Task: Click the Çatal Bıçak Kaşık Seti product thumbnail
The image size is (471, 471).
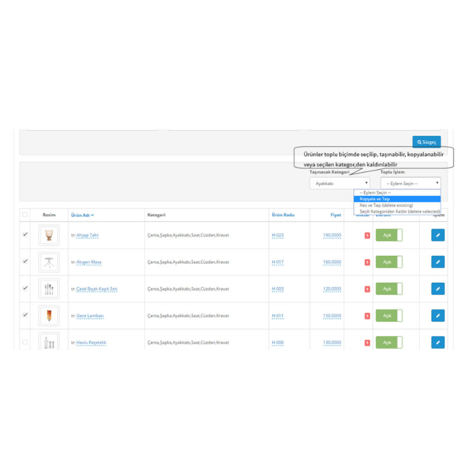Action: click(49, 288)
